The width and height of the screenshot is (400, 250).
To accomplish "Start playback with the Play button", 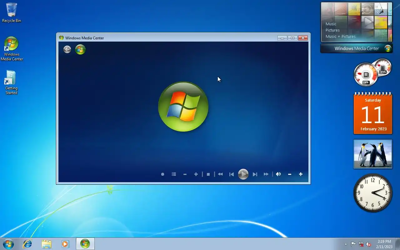I will pos(243,174).
